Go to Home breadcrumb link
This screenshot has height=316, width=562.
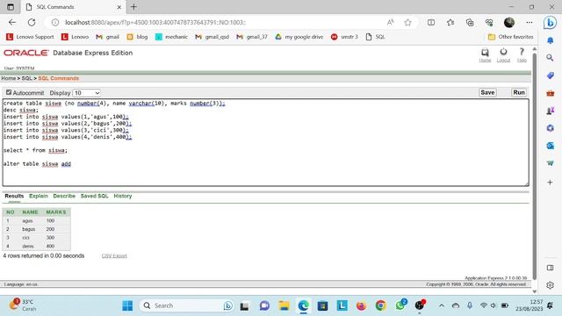click(x=8, y=78)
